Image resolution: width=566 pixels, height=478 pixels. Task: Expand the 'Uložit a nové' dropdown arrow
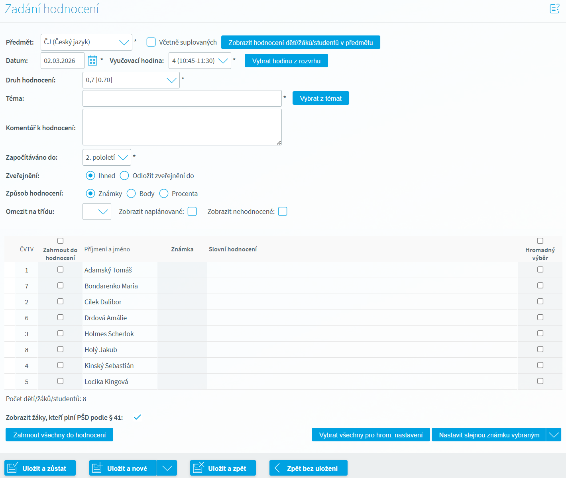167,468
